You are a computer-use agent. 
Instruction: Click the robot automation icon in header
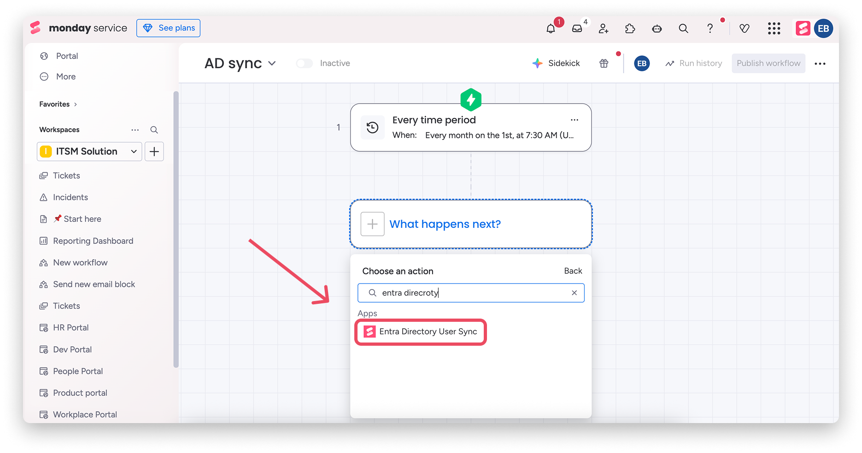tap(657, 29)
